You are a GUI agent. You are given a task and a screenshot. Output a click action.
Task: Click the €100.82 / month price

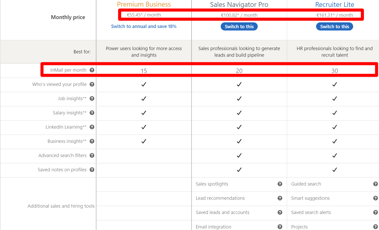[x=239, y=15]
